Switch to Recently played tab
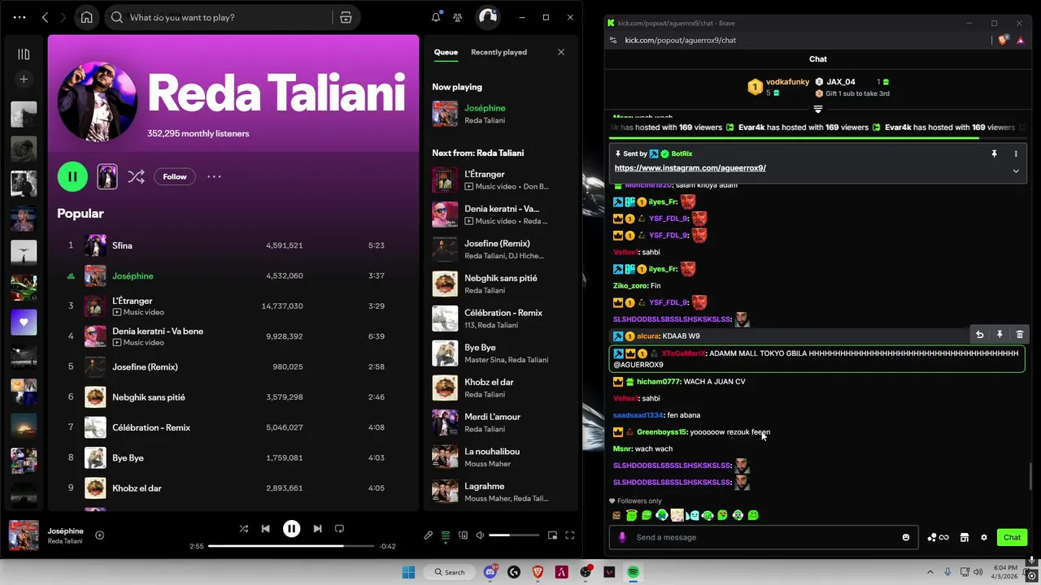 click(499, 52)
